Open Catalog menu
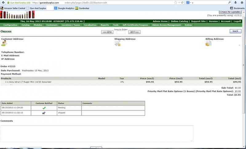 26,25
